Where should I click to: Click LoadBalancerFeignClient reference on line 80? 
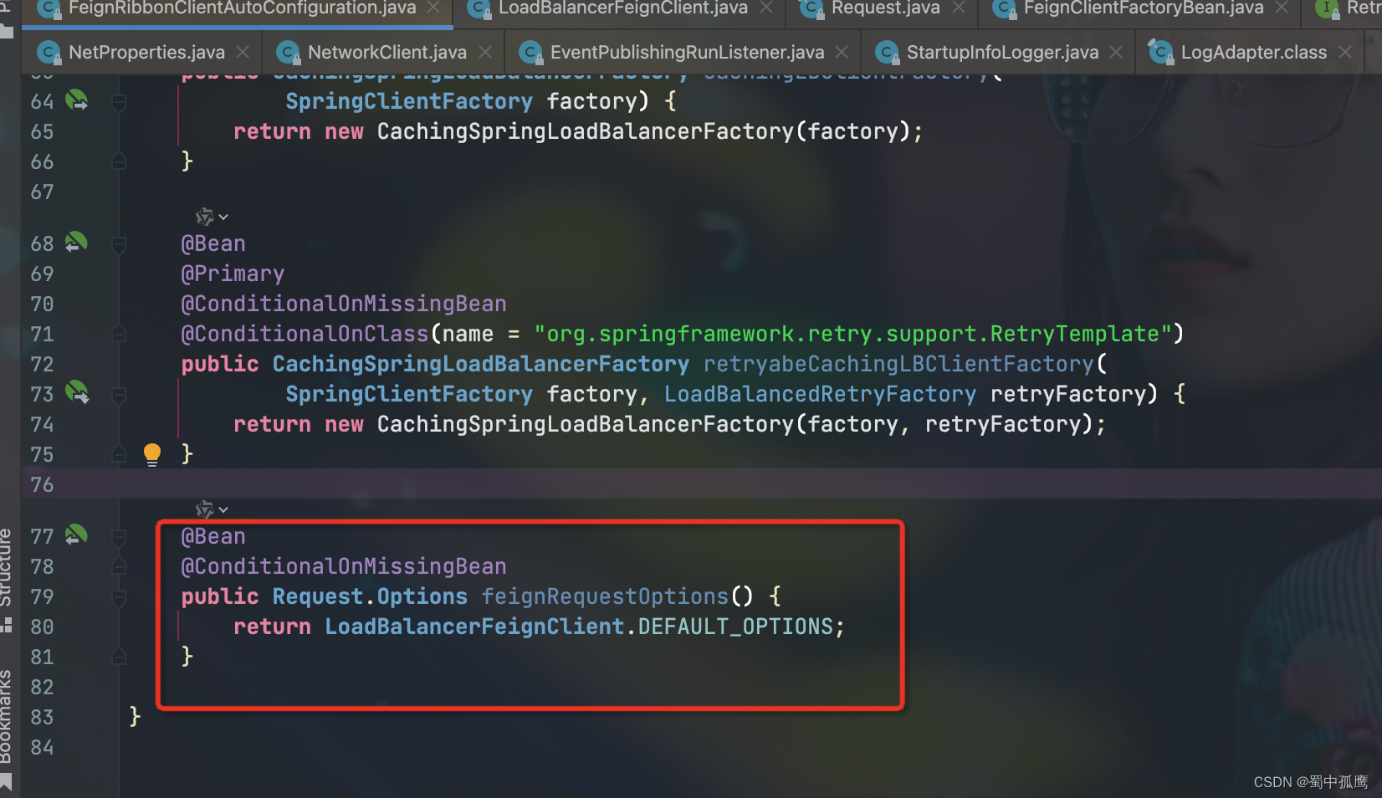(474, 627)
